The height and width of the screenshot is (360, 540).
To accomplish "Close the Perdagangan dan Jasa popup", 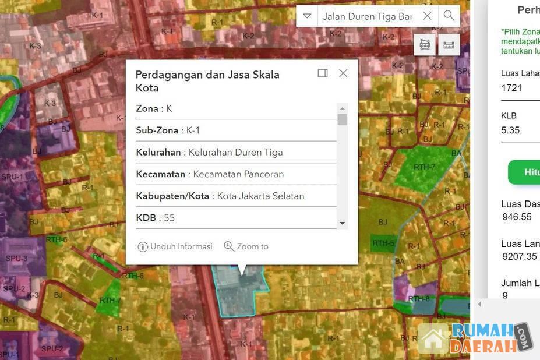I will pyautogui.click(x=343, y=73).
